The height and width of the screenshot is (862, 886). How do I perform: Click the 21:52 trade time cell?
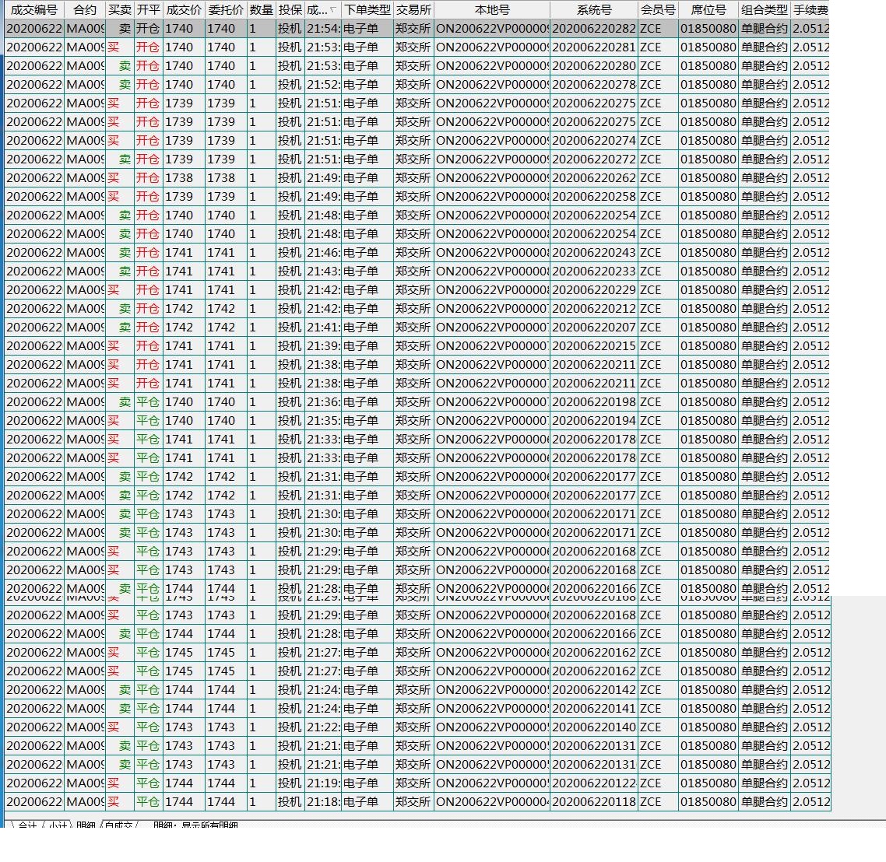click(322, 84)
